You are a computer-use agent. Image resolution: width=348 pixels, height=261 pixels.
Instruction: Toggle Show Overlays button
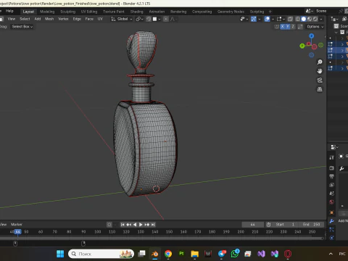pyautogui.click(x=267, y=19)
